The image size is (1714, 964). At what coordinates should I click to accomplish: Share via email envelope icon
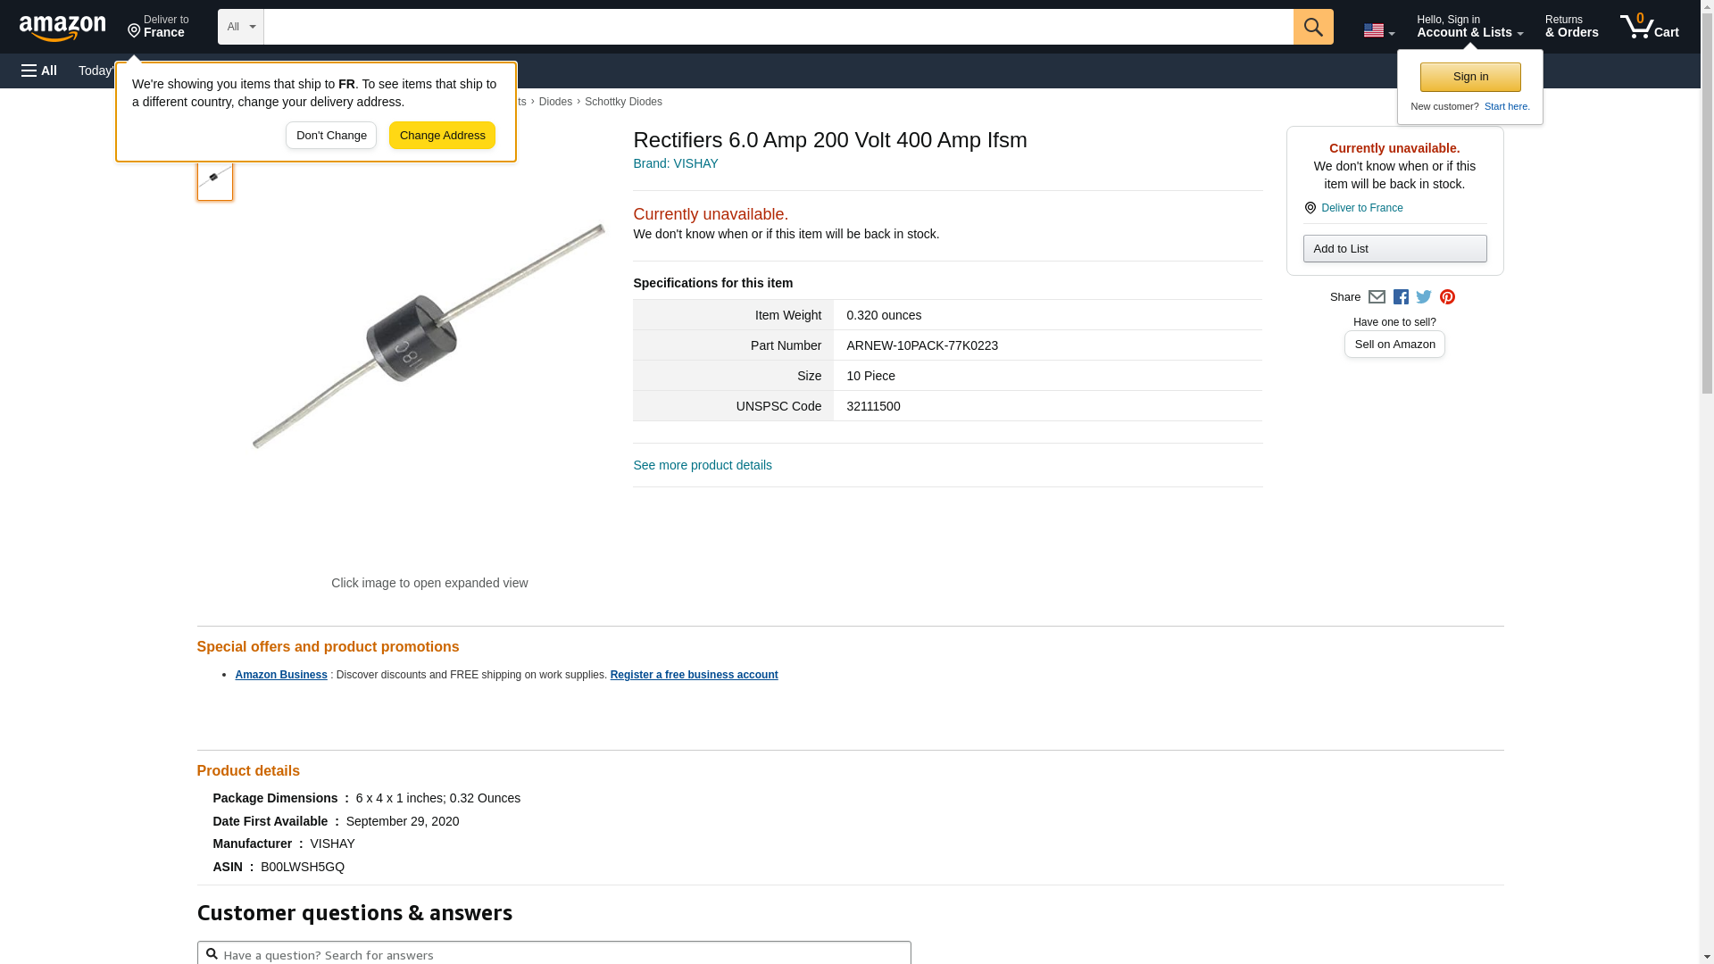[1377, 297]
